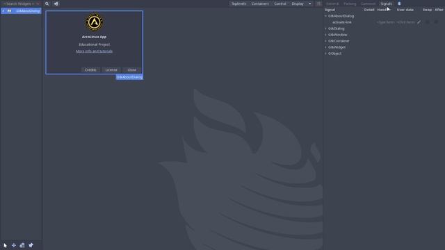Toggle the After checkbox for activate-link

(x=436, y=22)
